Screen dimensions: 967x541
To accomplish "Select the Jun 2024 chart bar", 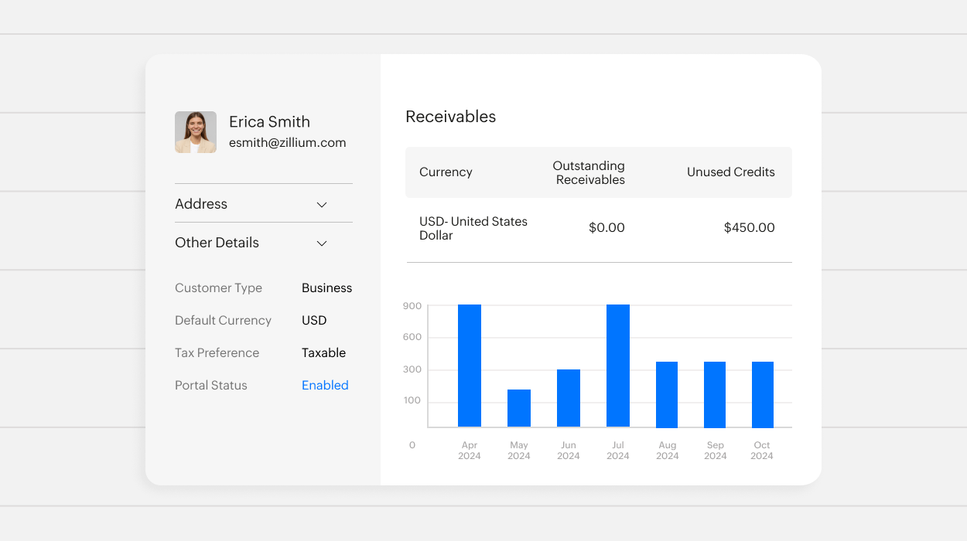I will tap(569, 398).
